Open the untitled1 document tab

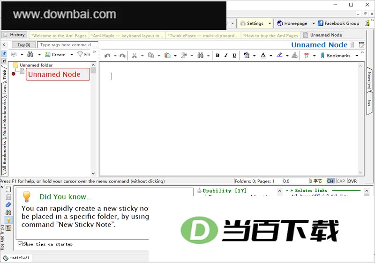(x=16, y=258)
